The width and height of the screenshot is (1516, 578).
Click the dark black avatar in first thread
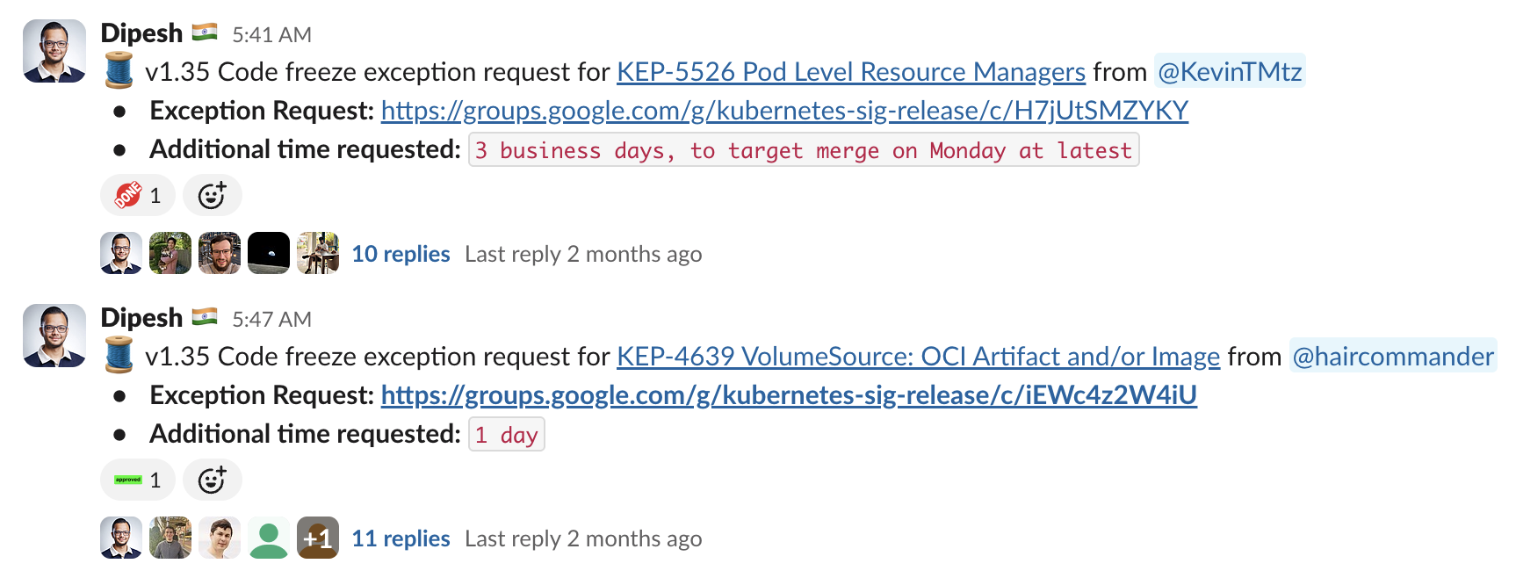click(x=268, y=253)
